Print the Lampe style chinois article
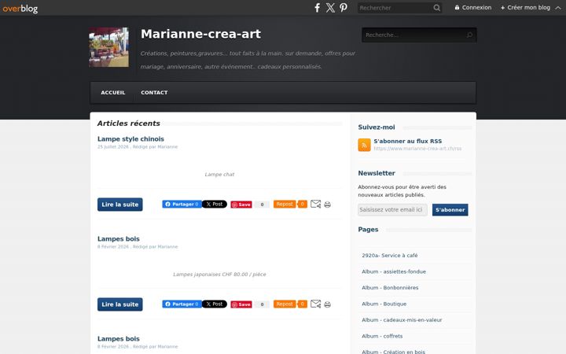The image size is (566, 354). [327, 205]
